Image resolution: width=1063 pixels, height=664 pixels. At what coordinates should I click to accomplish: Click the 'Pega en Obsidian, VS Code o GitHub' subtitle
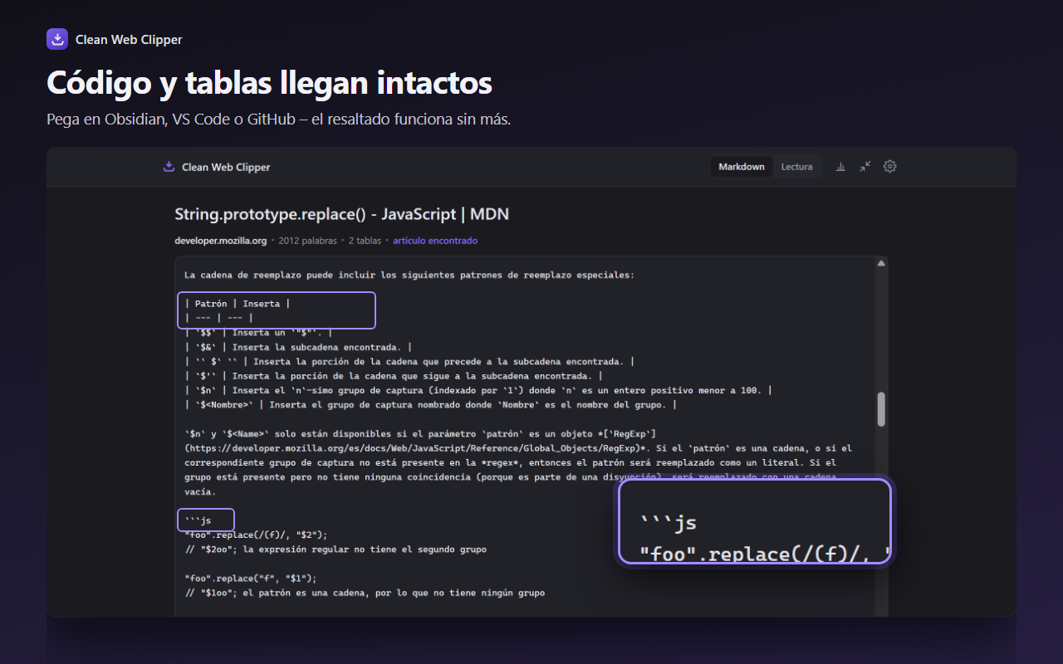278,120
